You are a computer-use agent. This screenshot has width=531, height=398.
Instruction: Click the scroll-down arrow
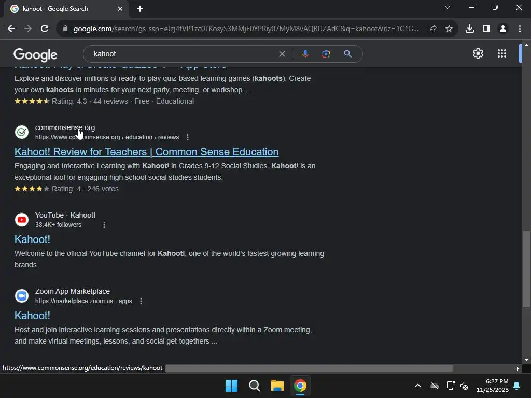(526, 360)
